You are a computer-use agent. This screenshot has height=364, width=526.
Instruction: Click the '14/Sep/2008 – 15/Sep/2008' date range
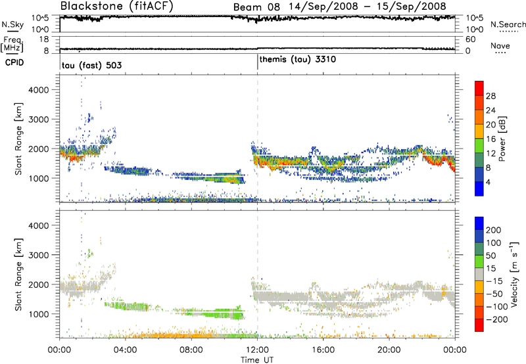tap(368, 7)
